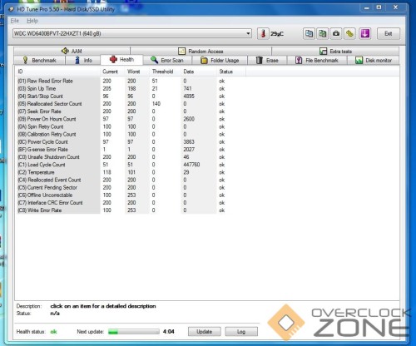Viewport: 416px width, 346px height.
Task: Expand the WDC drive selection dropdown
Action: tap(248, 33)
